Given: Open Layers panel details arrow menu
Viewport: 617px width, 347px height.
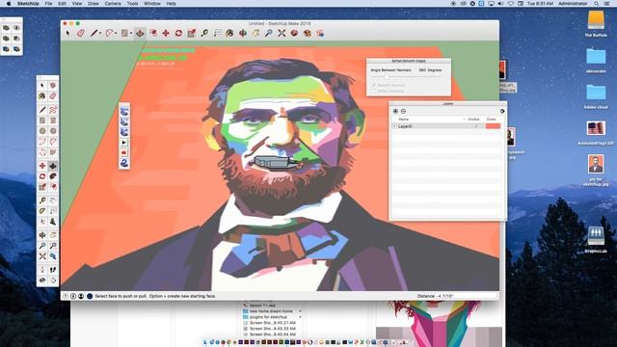Looking at the screenshot, I should (502, 112).
